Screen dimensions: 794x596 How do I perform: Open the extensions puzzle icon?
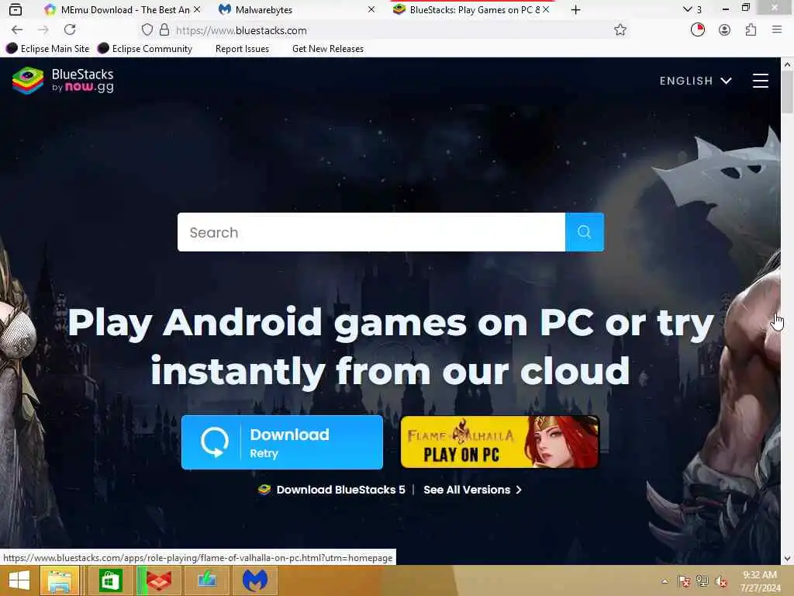point(751,30)
